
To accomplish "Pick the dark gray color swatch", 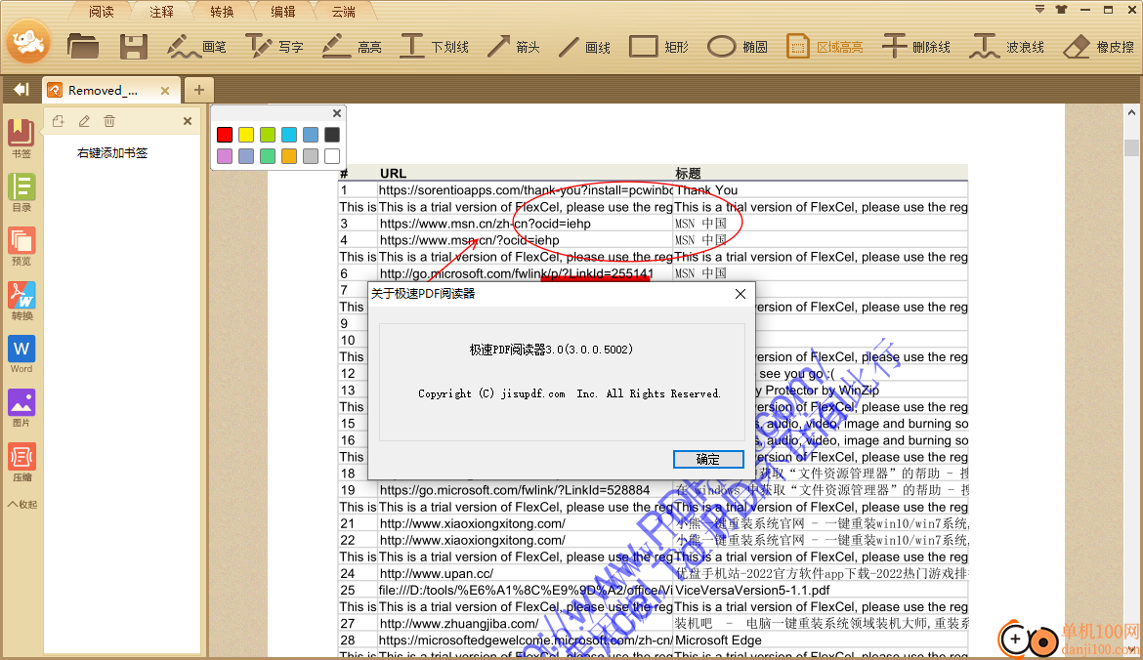I will tap(332, 135).
